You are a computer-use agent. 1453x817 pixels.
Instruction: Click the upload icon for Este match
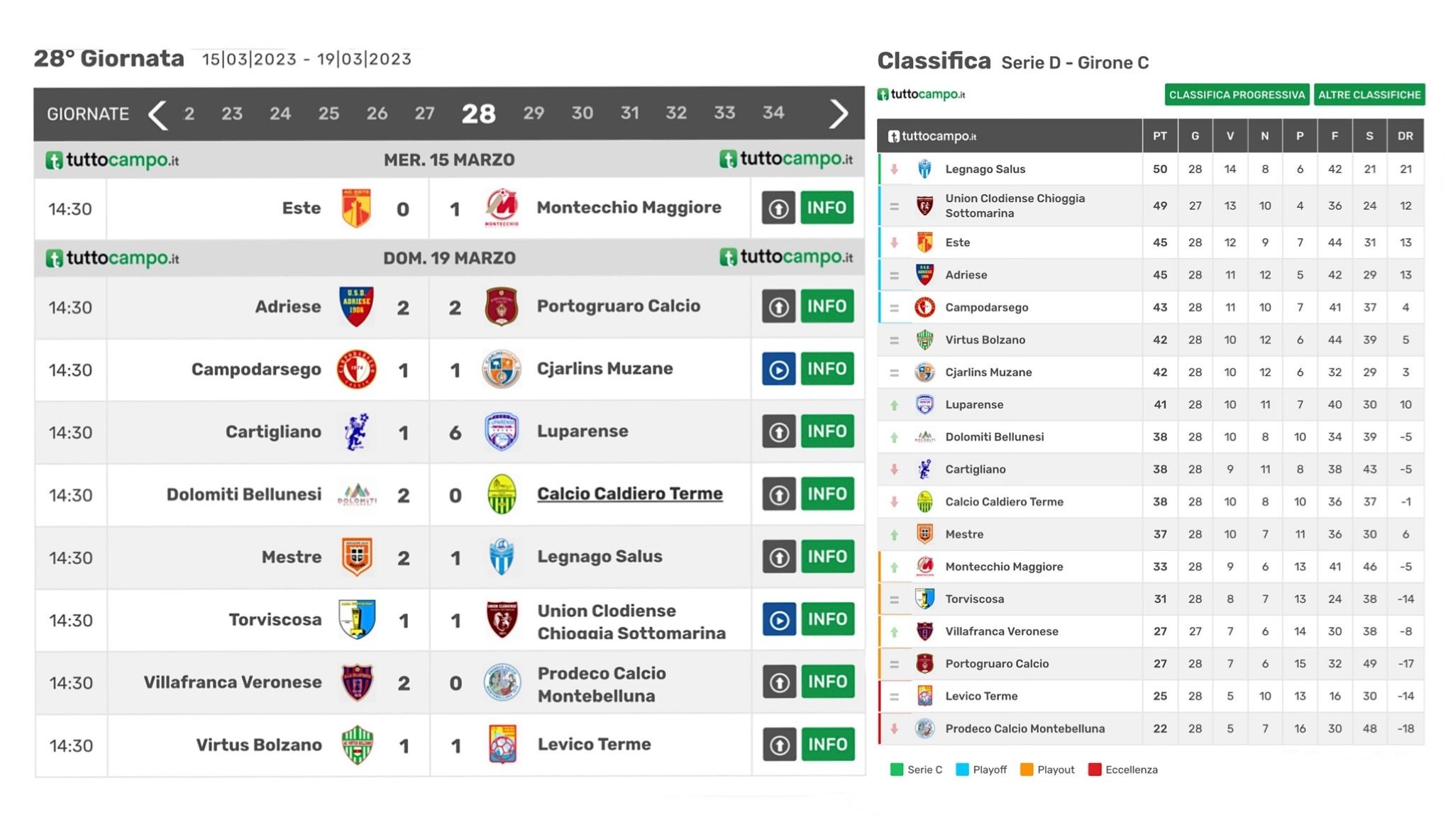(778, 208)
